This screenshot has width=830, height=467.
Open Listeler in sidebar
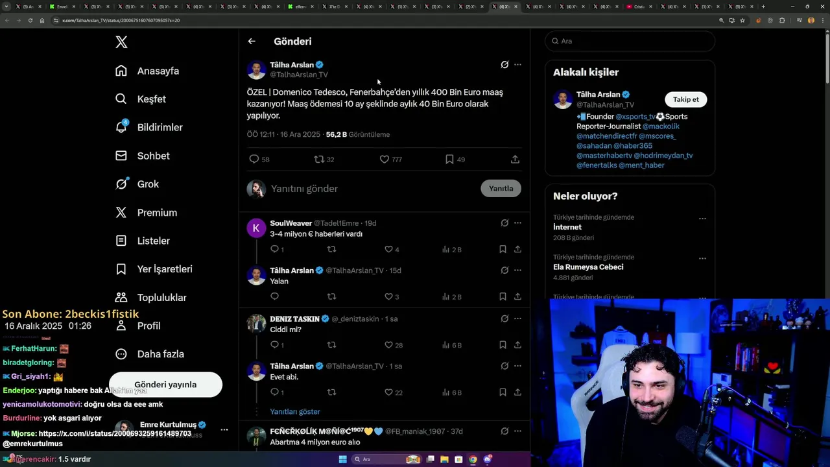(x=142, y=241)
